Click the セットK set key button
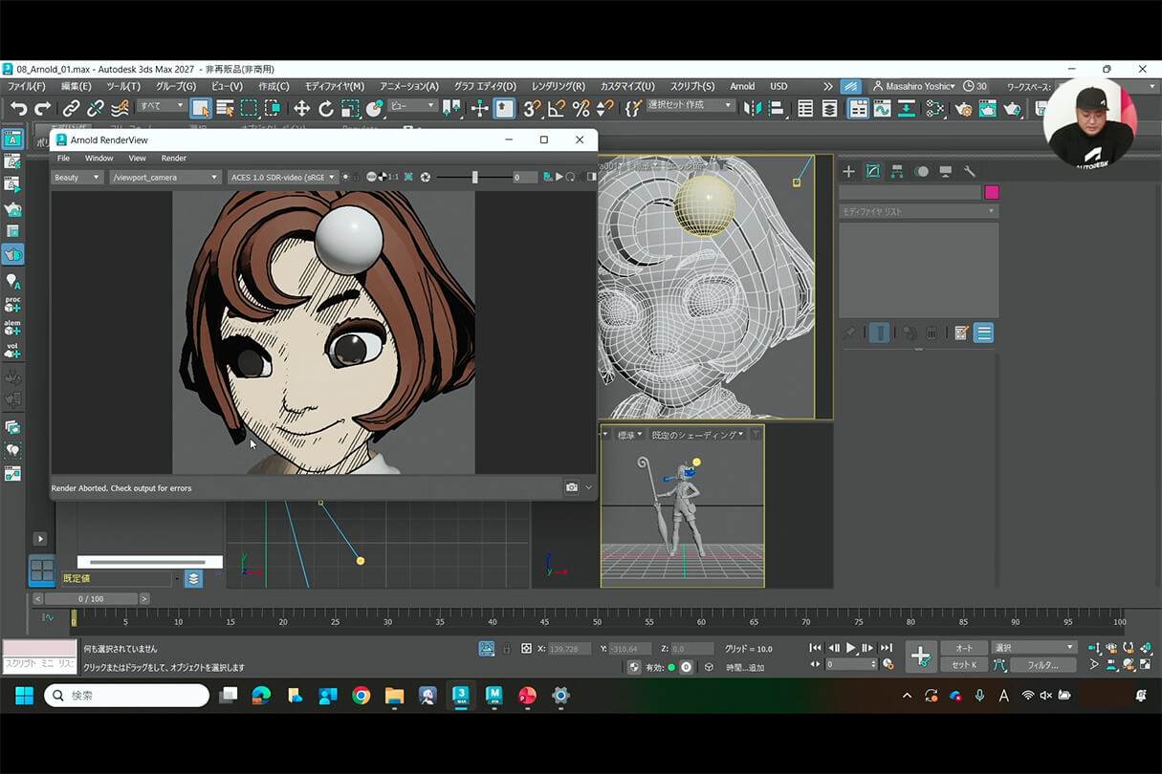This screenshot has height=774, width=1162. click(x=964, y=664)
